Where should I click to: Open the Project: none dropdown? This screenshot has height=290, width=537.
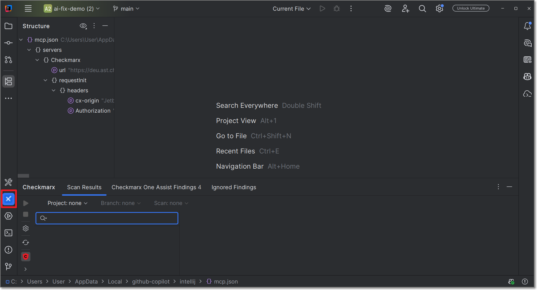click(x=67, y=203)
